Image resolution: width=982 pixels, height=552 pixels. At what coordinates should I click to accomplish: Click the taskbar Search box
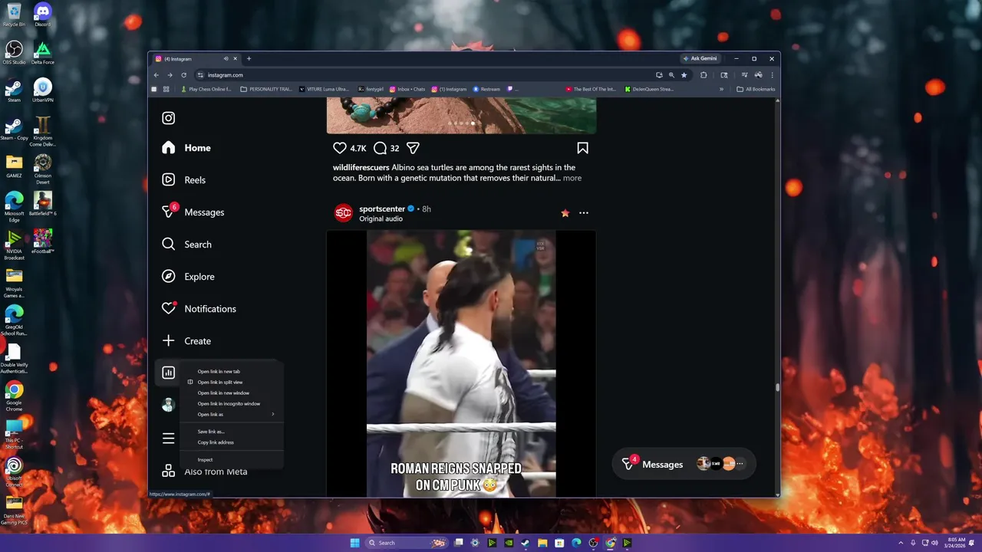coord(406,543)
